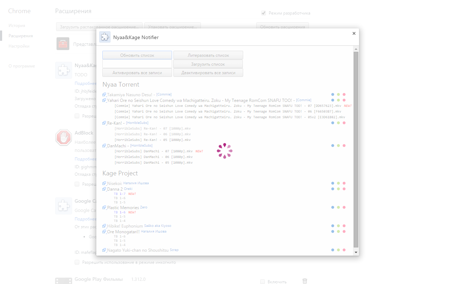This screenshot has height=284, width=455.
Task: Open external link icon next to Nisekoi
Action: click(x=104, y=184)
